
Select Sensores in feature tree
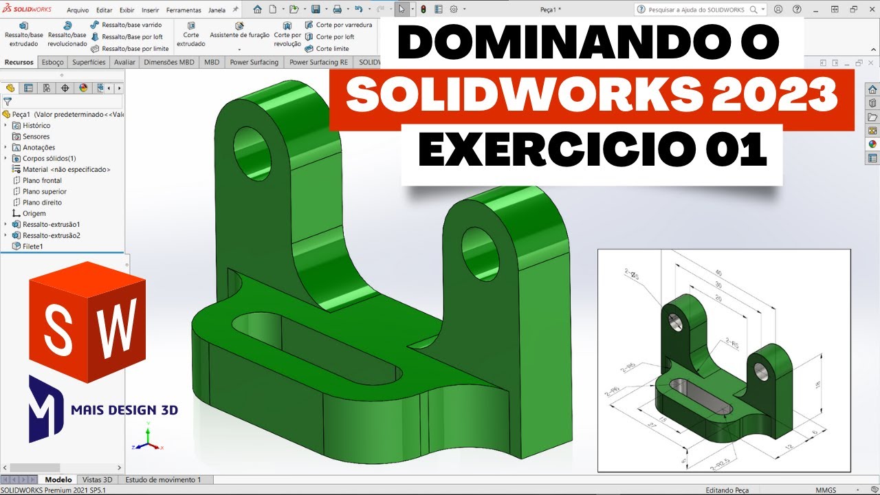coord(31,137)
